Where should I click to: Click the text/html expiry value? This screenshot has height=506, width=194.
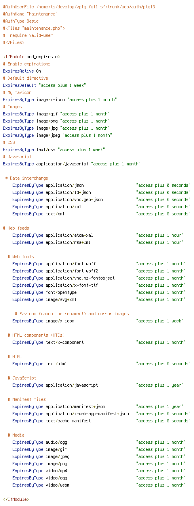[x=163, y=364]
